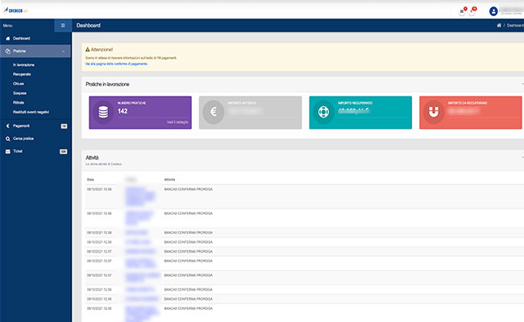Follow the payment confirmation page link
524x322 pixels.
116,64
